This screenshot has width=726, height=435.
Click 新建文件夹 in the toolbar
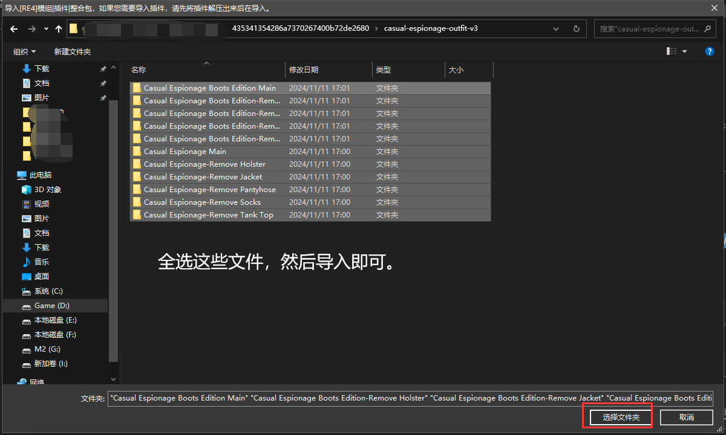(72, 51)
